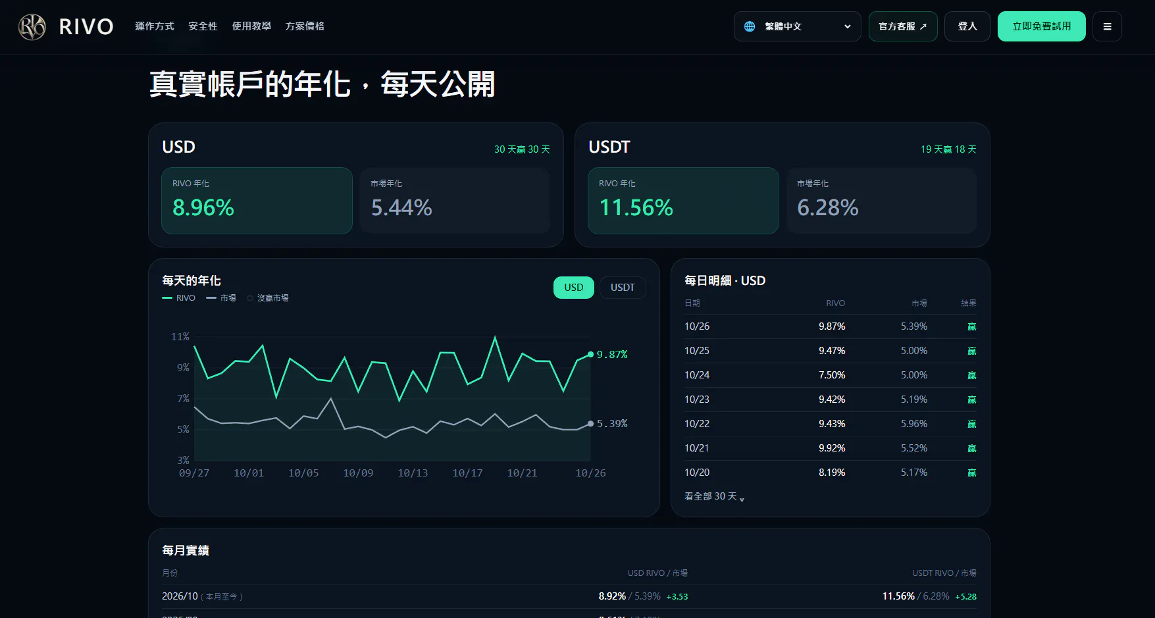
Task: Click the 5.39% market endpoint marker
Action: point(590,424)
